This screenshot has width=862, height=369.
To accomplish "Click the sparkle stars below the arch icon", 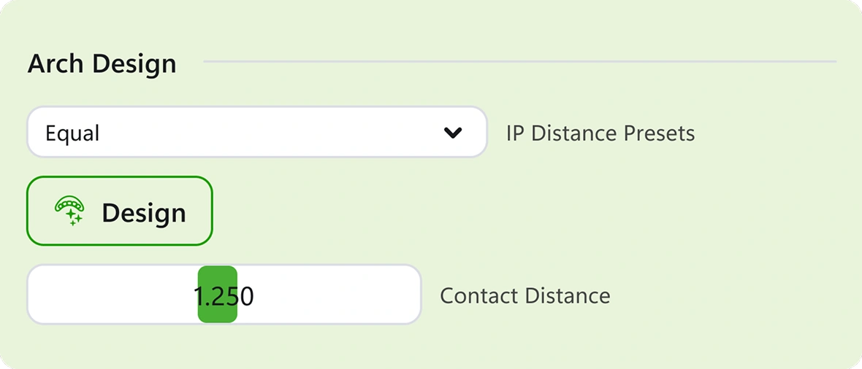I will point(74,218).
